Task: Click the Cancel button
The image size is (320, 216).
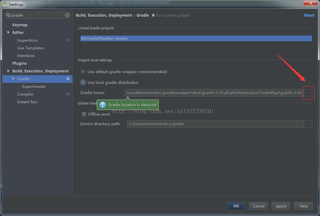Action: 258,206
